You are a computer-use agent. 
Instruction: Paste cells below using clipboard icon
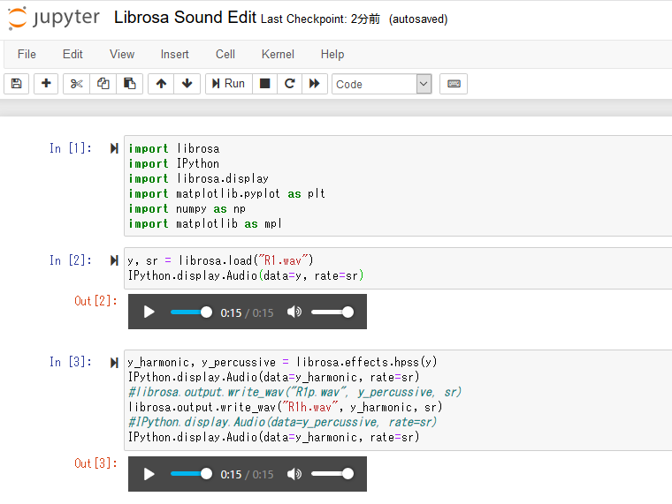[x=129, y=84]
